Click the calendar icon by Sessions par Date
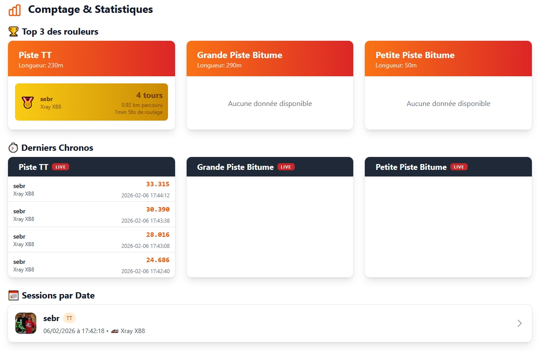This screenshot has height=353, width=539. tap(14, 295)
